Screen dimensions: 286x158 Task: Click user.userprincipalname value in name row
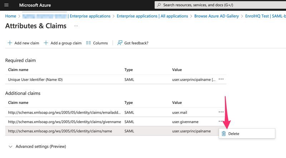(191, 131)
